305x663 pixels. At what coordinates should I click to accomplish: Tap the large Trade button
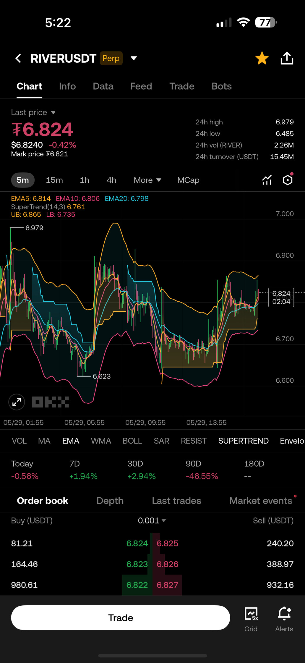[121, 618]
